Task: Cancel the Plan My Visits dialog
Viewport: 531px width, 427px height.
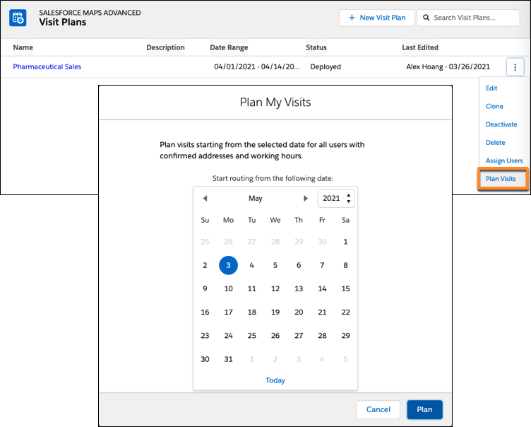Action: [378, 409]
